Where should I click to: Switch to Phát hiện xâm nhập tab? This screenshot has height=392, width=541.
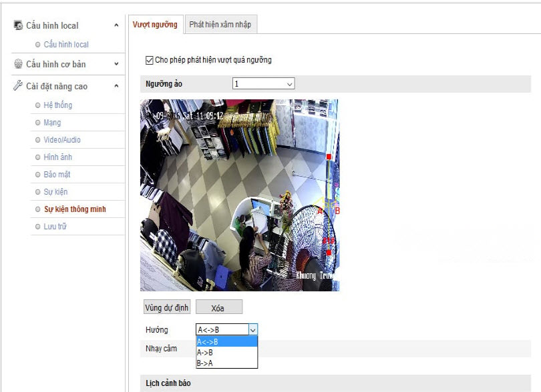click(x=220, y=25)
